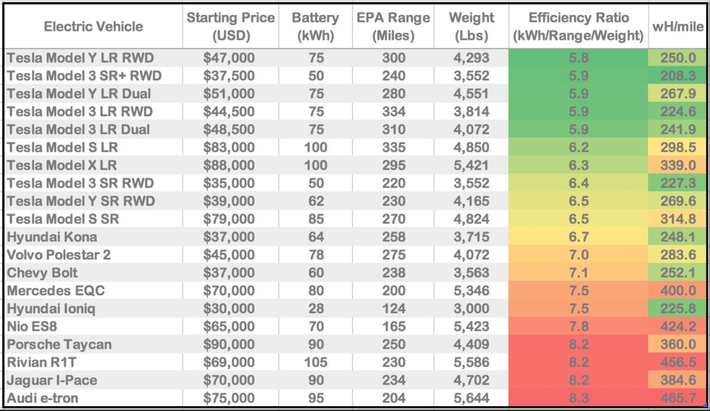Click the green 208.3 wH/mile cell
The height and width of the screenshot is (411, 710).
tap(678, 76)
